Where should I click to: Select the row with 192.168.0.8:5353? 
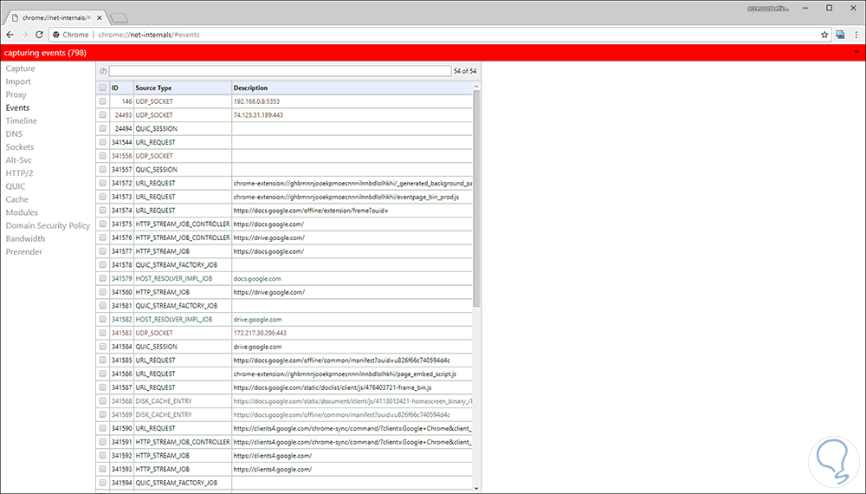[x=284, y=101]
